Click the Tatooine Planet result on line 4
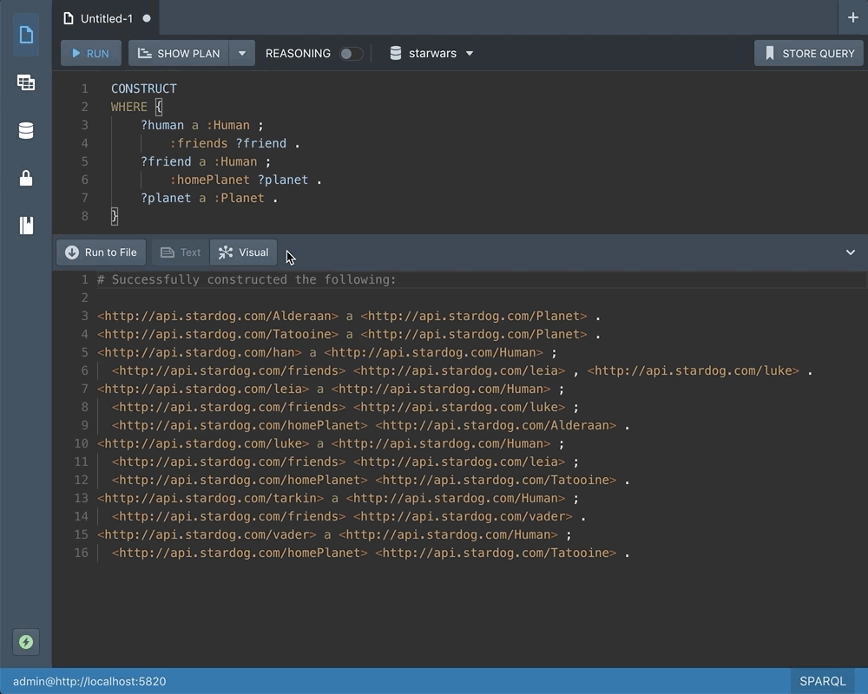The image size is (868, 694). pyautogui.click(x=349, y=334)
